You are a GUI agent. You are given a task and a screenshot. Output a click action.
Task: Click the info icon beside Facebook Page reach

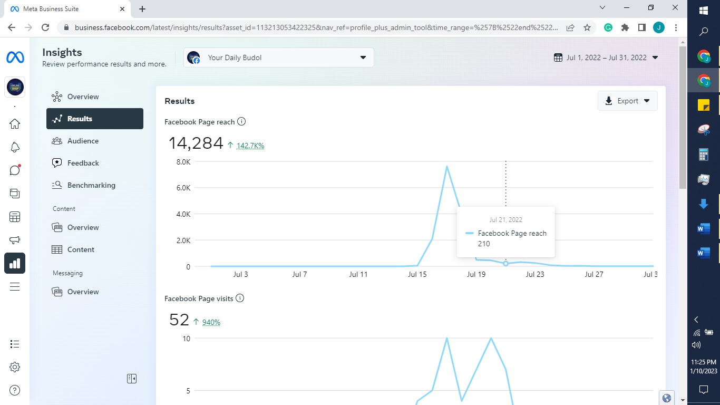(x=241, y=122)
